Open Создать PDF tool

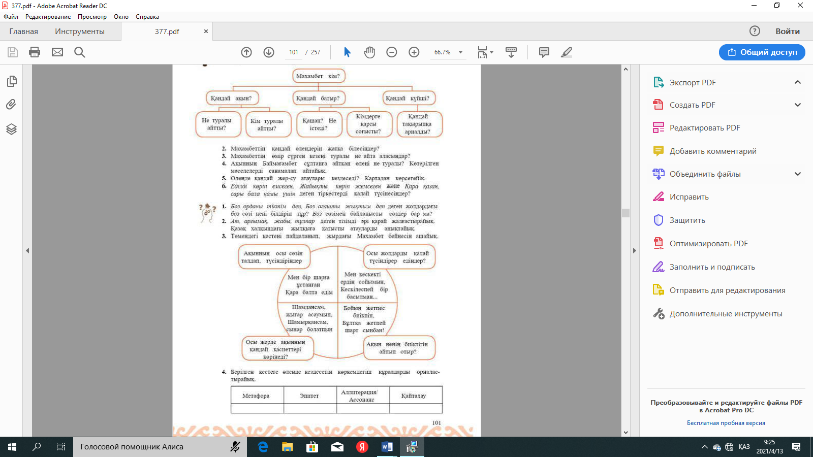[692, 105]
